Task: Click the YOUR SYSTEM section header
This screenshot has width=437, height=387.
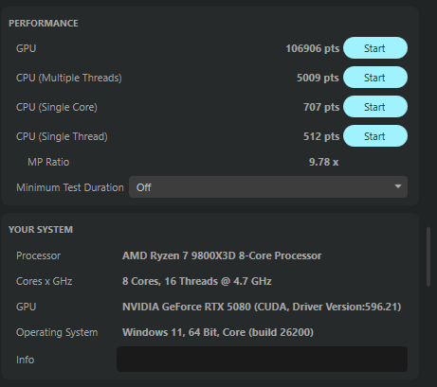Action: pos(41,230)
